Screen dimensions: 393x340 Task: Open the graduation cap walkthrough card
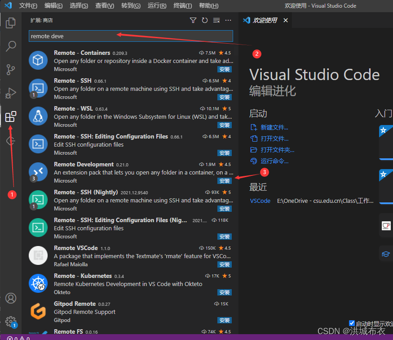point(386,254)
